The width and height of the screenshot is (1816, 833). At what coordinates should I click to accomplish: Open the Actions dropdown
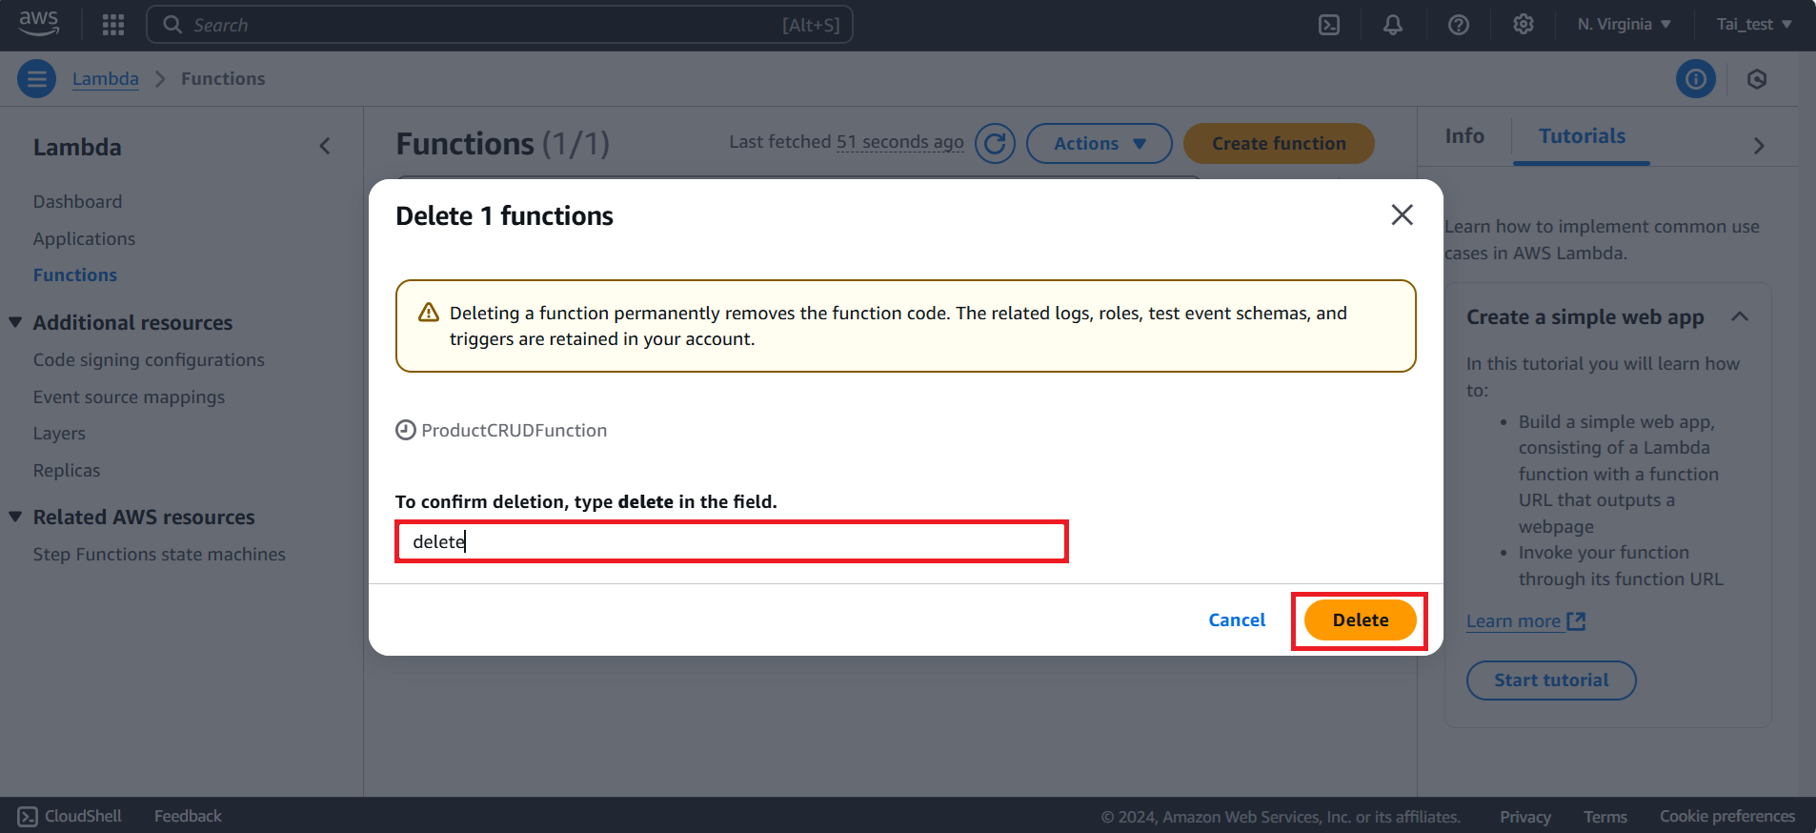[1100, 144]
